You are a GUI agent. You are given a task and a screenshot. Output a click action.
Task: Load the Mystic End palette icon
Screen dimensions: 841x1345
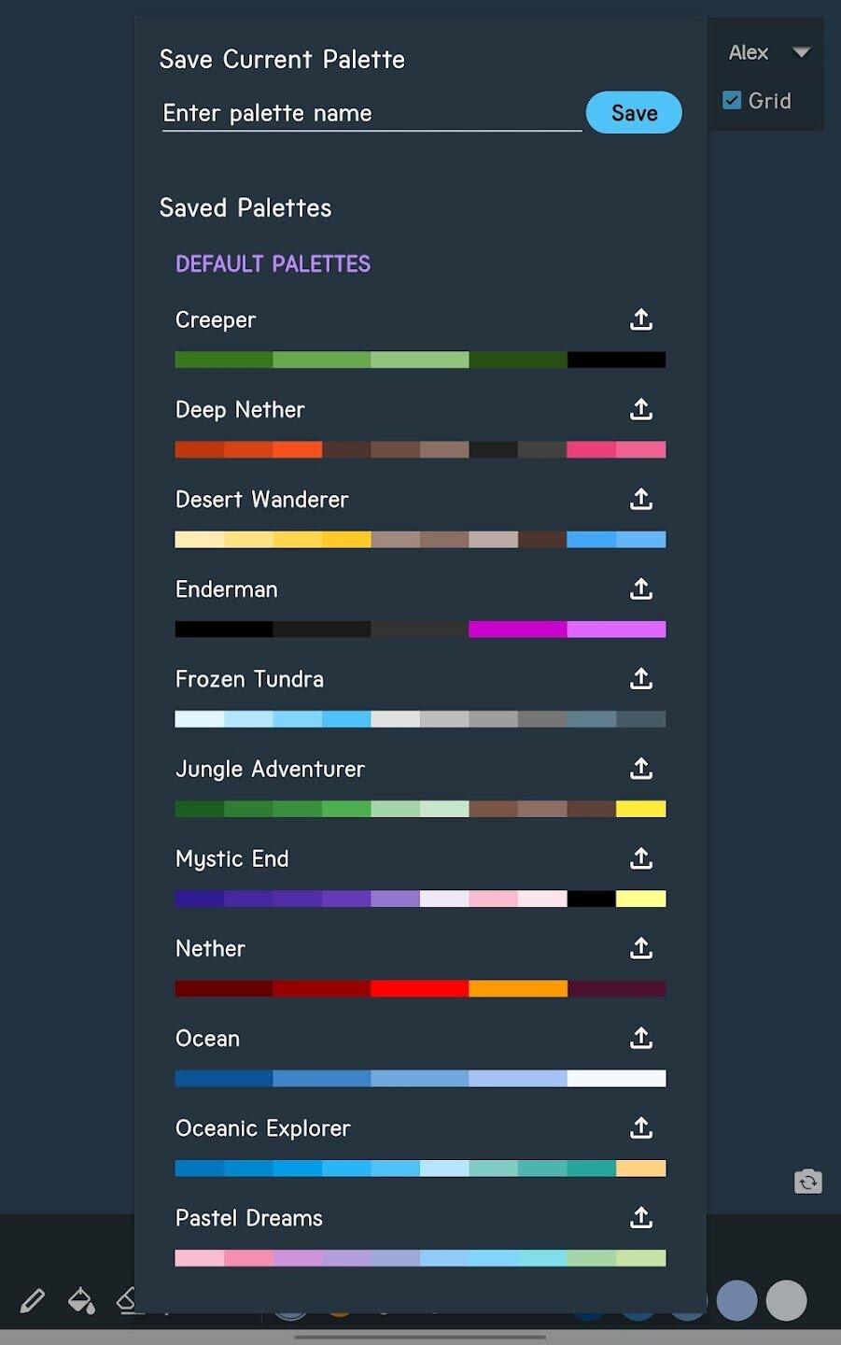click(x=641, y=858)
